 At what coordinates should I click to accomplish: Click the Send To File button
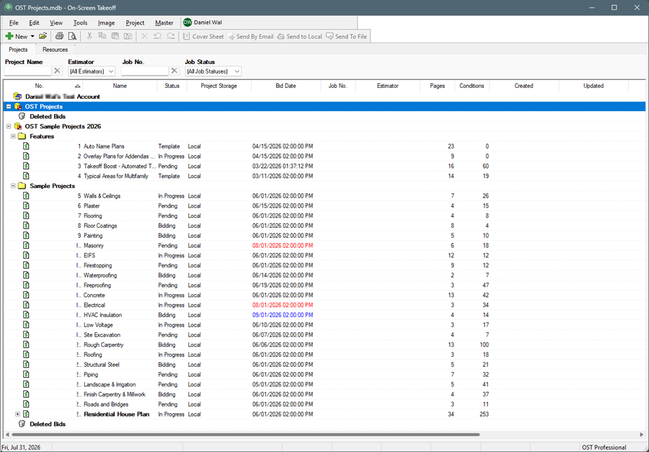point(346,37)
